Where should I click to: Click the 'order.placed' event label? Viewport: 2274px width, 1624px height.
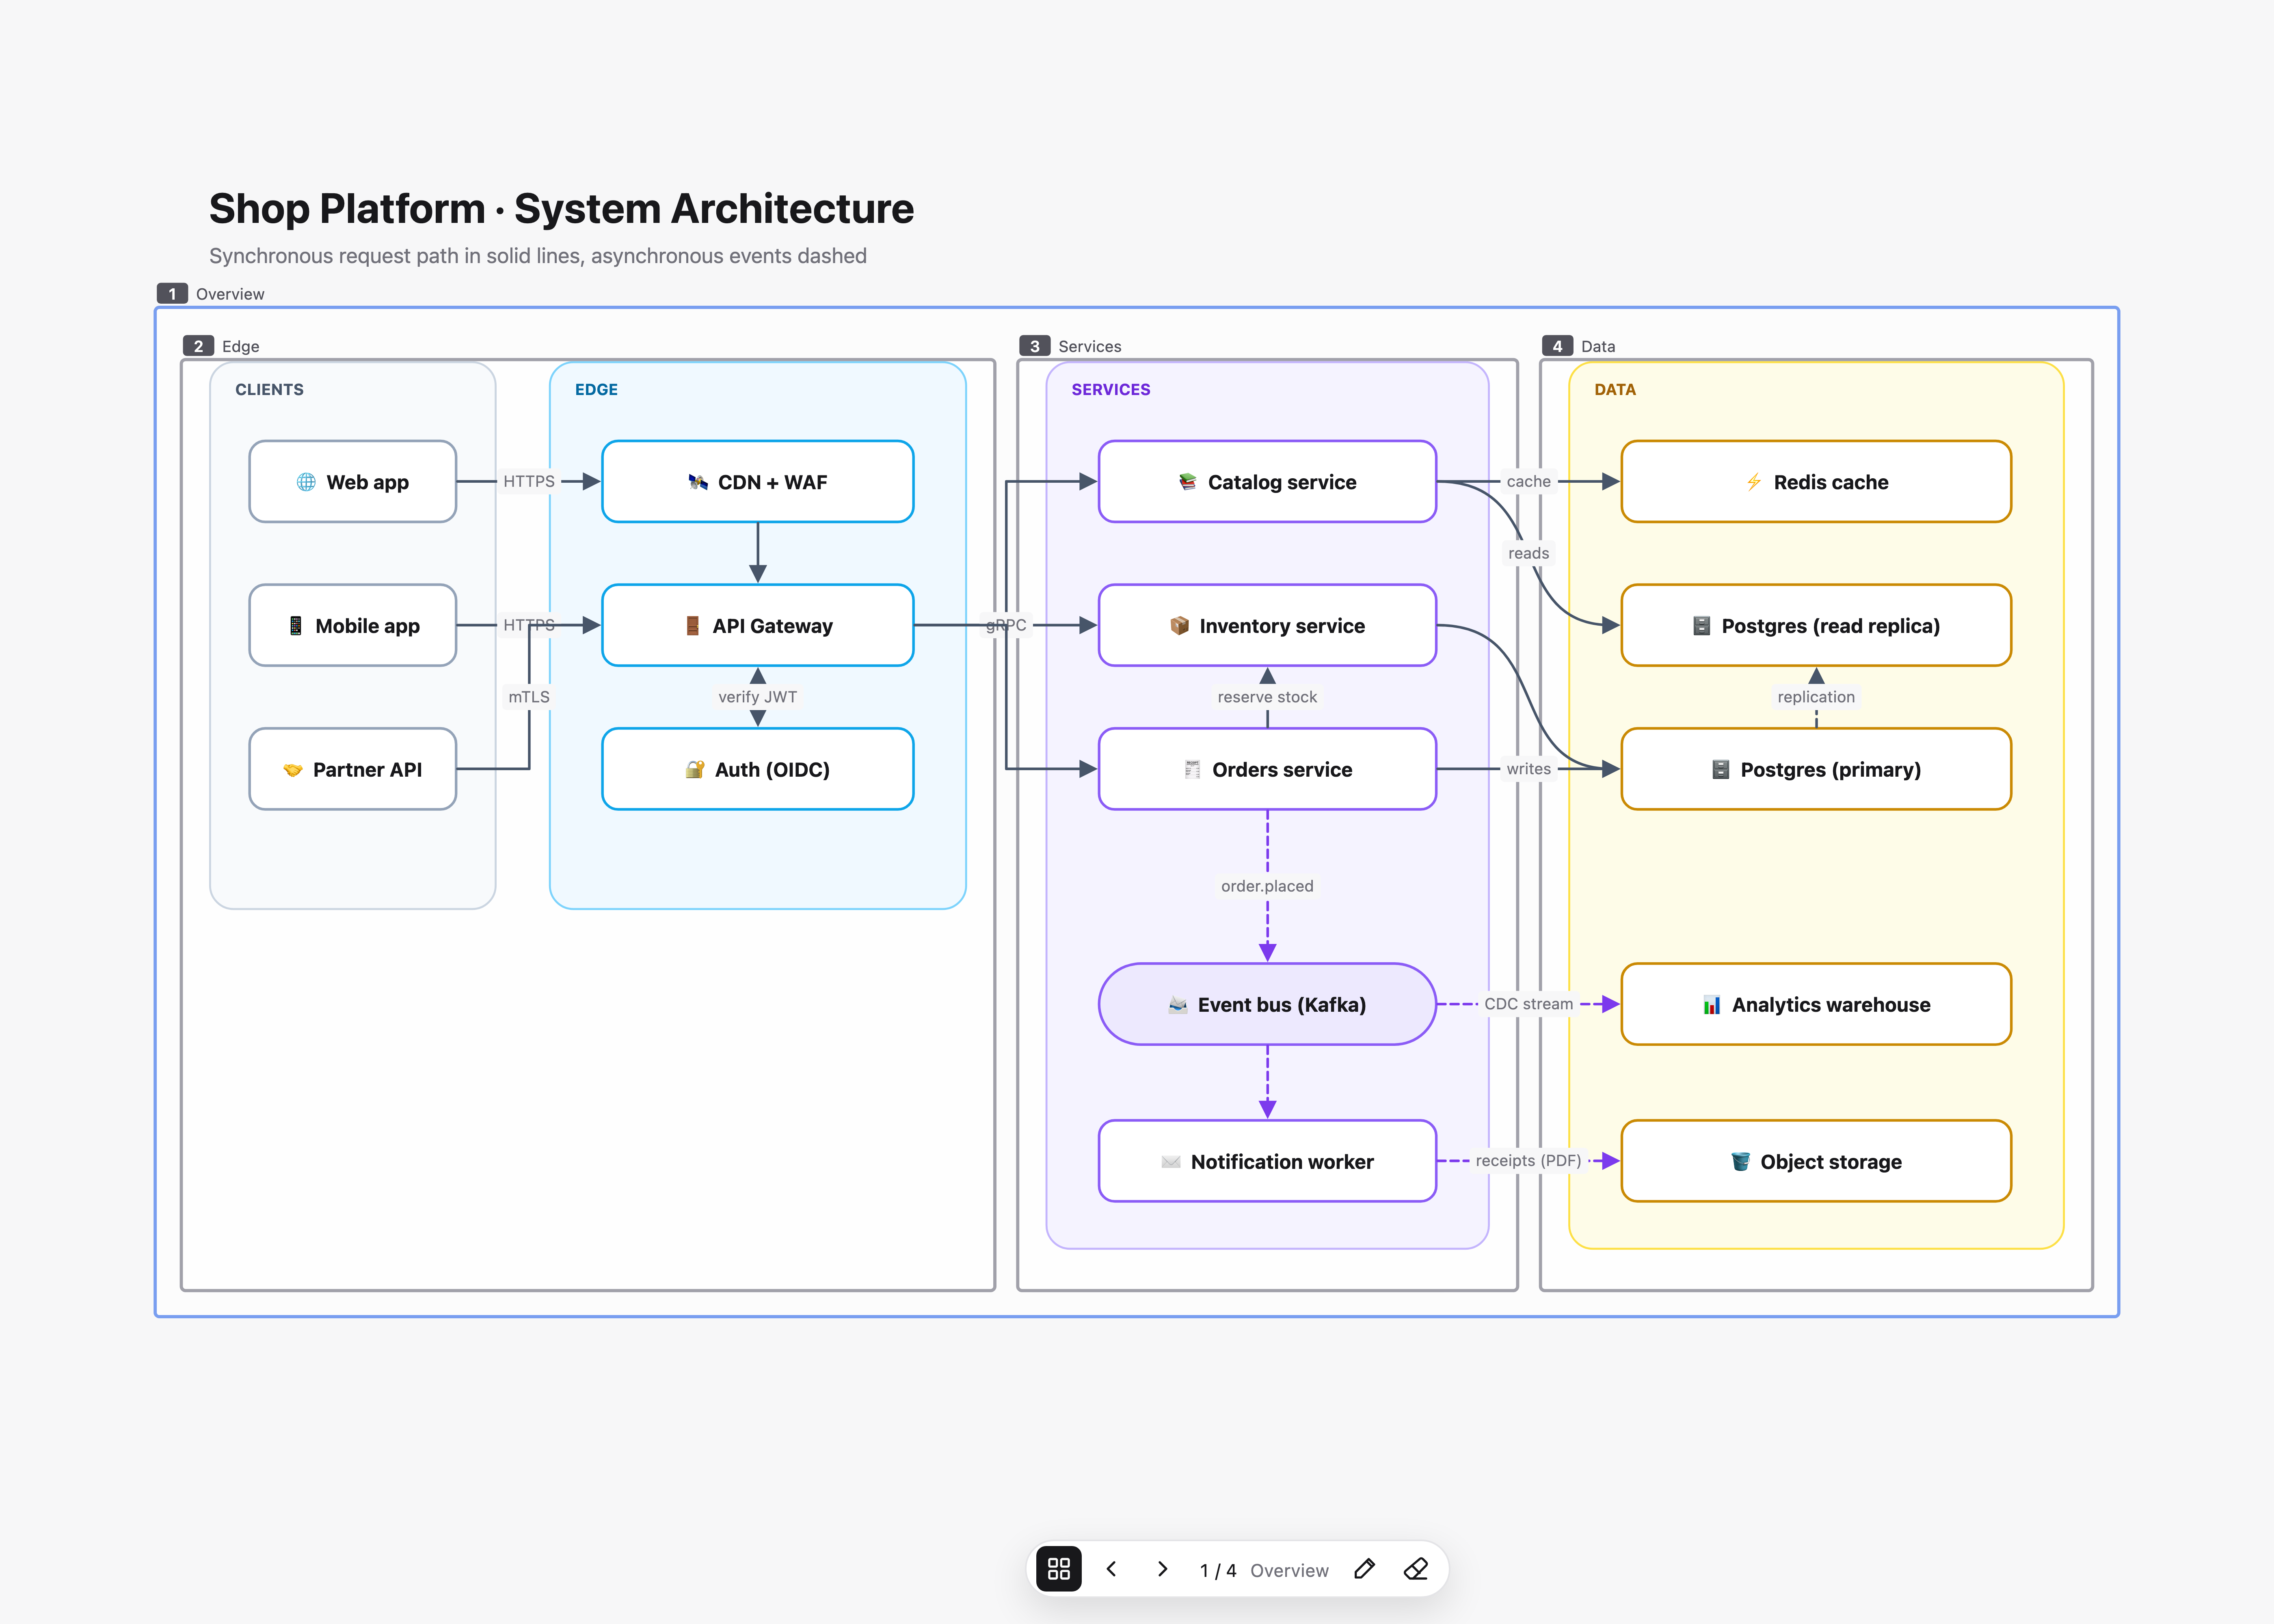tap(1267, 886)
